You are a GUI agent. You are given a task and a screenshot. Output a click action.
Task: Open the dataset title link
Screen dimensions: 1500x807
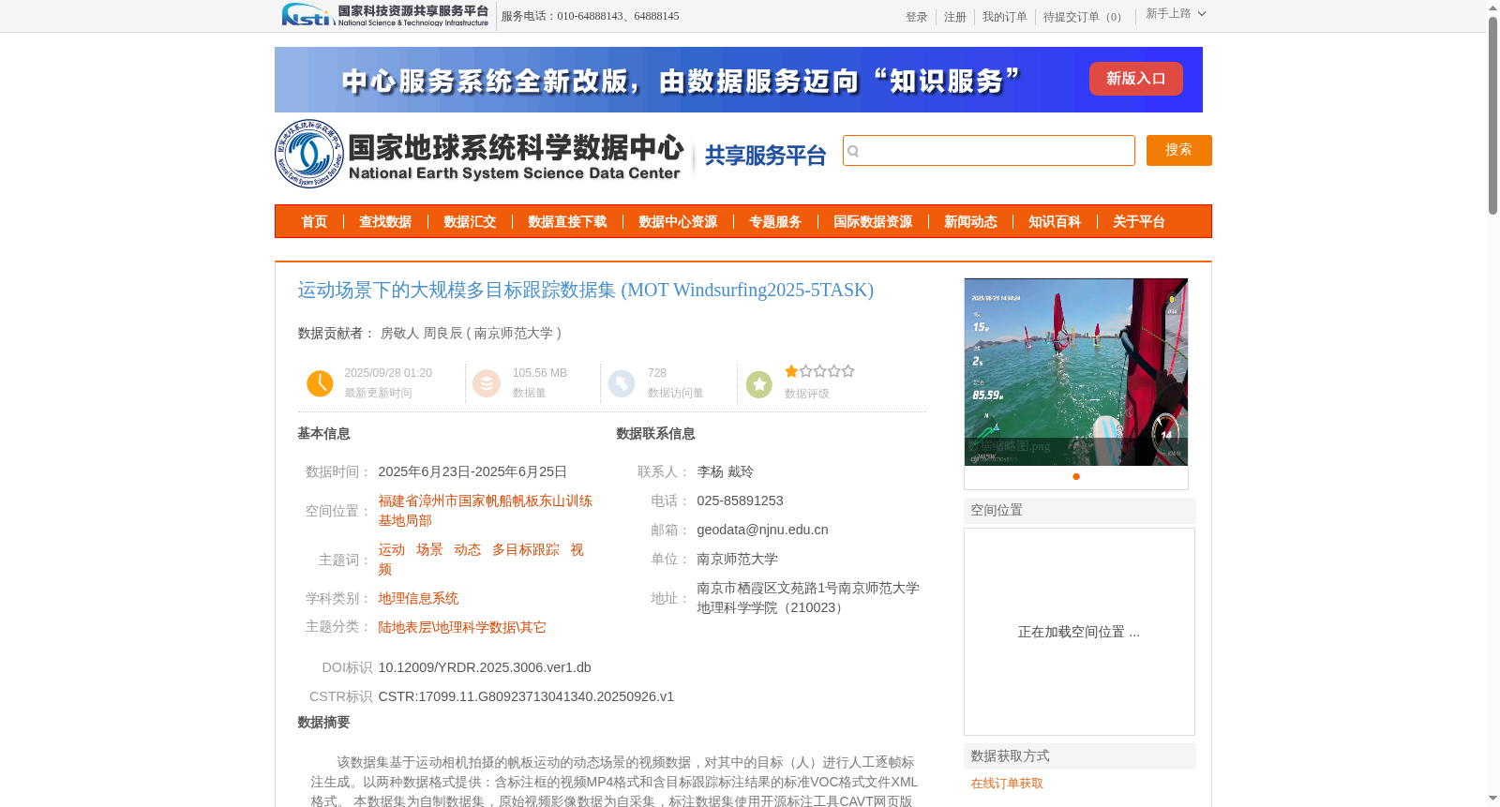coord(585,290)
